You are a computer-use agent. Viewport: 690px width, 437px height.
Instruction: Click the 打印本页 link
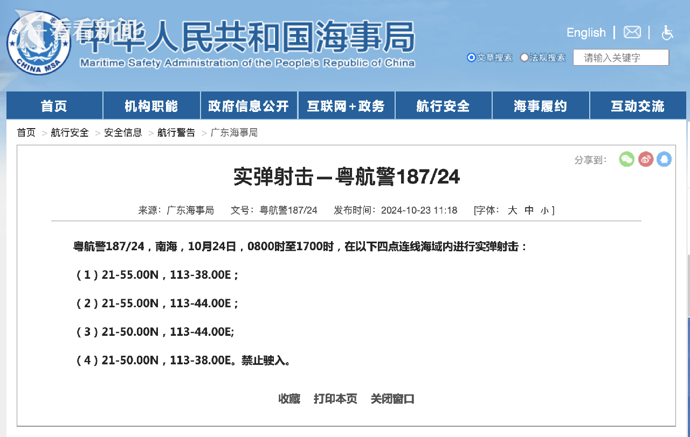tap(335, 399)
